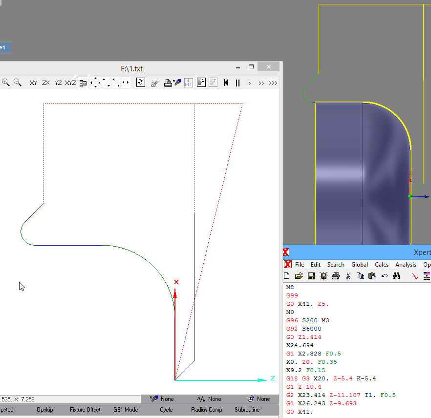Open the Calcs menu
431x418 pixels.
[382, 264]
